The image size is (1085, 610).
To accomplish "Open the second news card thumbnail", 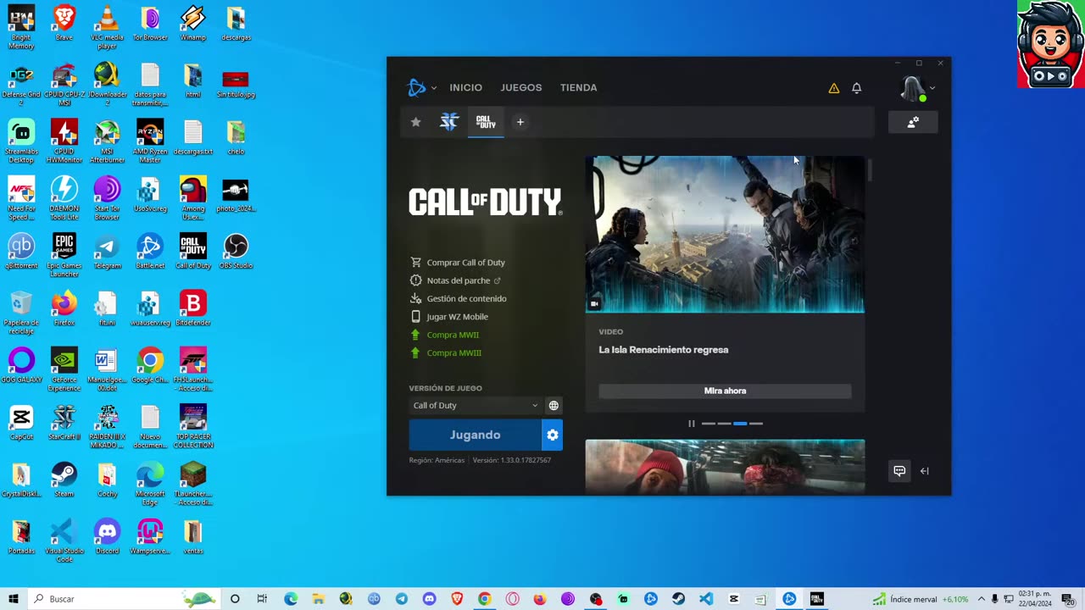I will [x=725, y=467].
